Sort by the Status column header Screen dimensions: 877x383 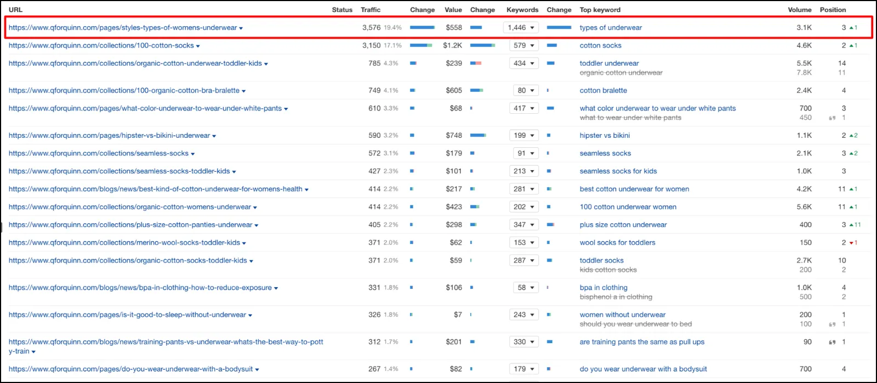342,10
